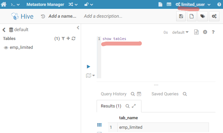This screenshot has height=133, width=223.
Task: Switch to the Saved Queries tab
Action: [165, 94]
